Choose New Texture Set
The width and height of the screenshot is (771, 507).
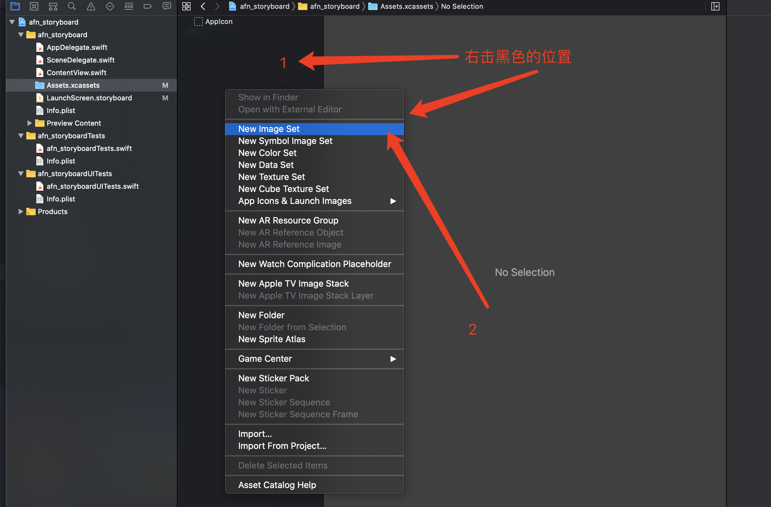[314, 177]
